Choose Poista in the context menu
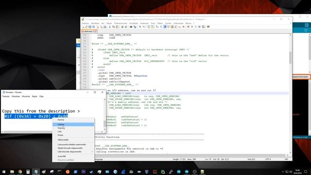 73,135
